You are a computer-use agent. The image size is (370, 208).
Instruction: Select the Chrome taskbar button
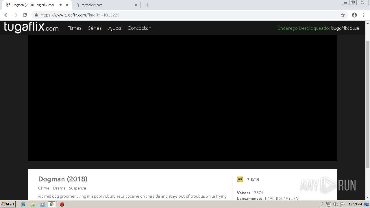[x=52, y=204]
